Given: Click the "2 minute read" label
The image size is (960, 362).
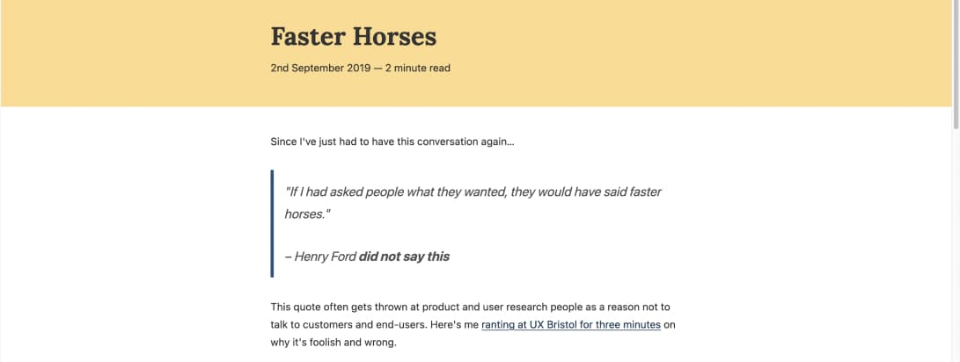Looking at the screenshot, I should tap(417, 68).
